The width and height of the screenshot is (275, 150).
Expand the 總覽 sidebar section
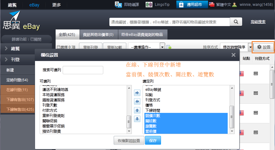coord(26,48)
